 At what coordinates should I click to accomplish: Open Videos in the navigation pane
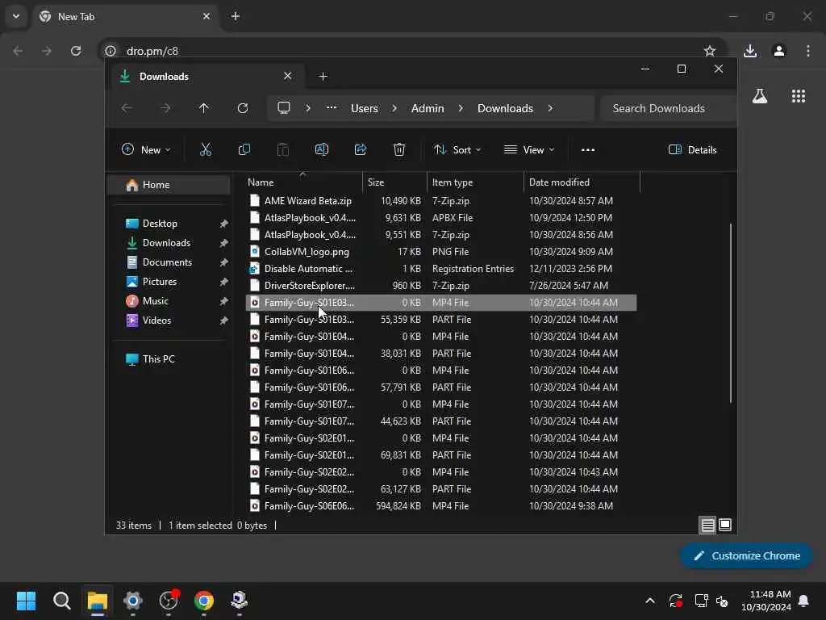pyautogui.click(x=169, y=320)
